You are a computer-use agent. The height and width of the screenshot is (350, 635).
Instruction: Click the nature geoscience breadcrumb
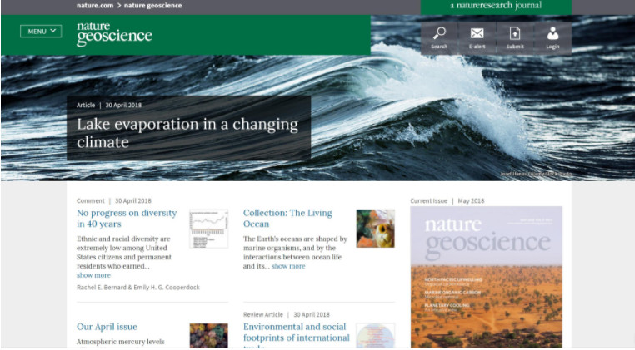(152, 6)
